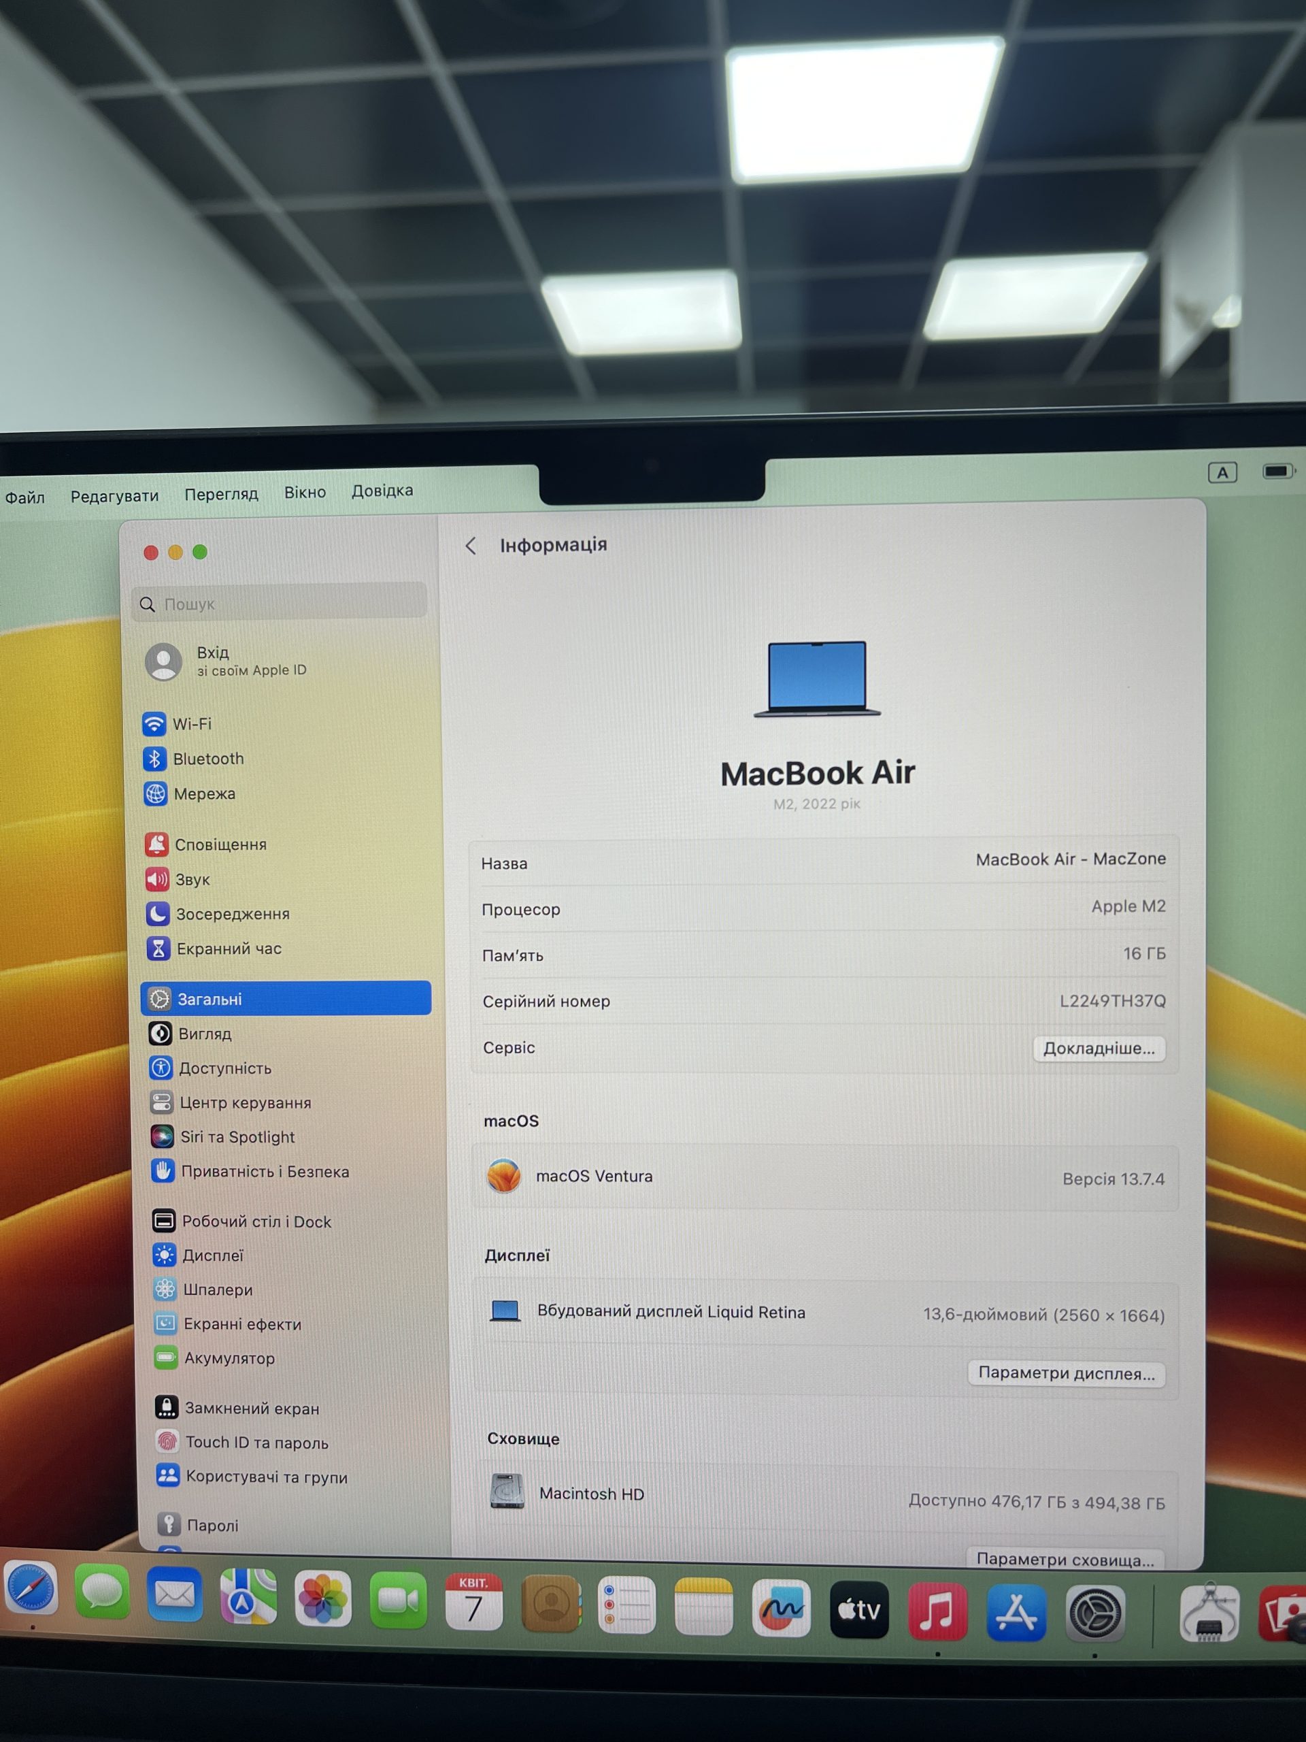Open Екранний час settings
1306x1742 pixels.
tap(214, 948)
